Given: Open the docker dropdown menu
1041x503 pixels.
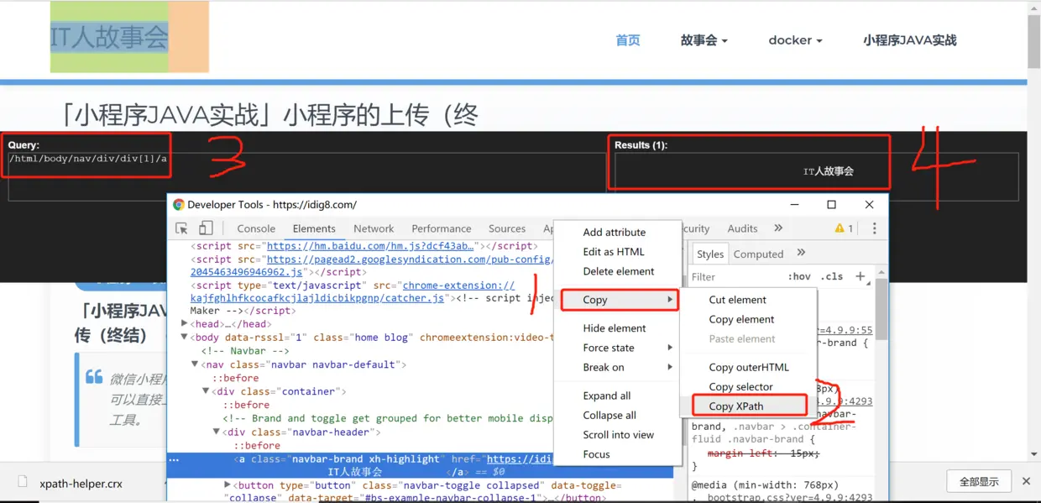Looking at the screenshot, I should (795, 40).
